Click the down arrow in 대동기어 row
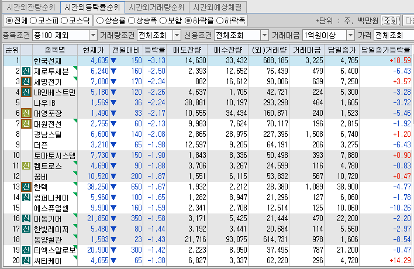This screenshot has width=414, height=269. (113, 219)
